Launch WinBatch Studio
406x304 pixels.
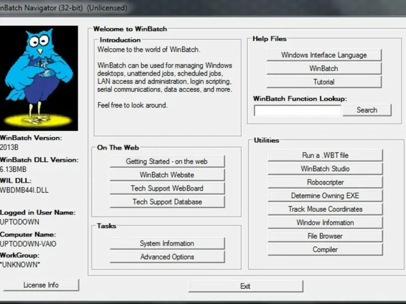pyautogui.click(x=325, y=169)
